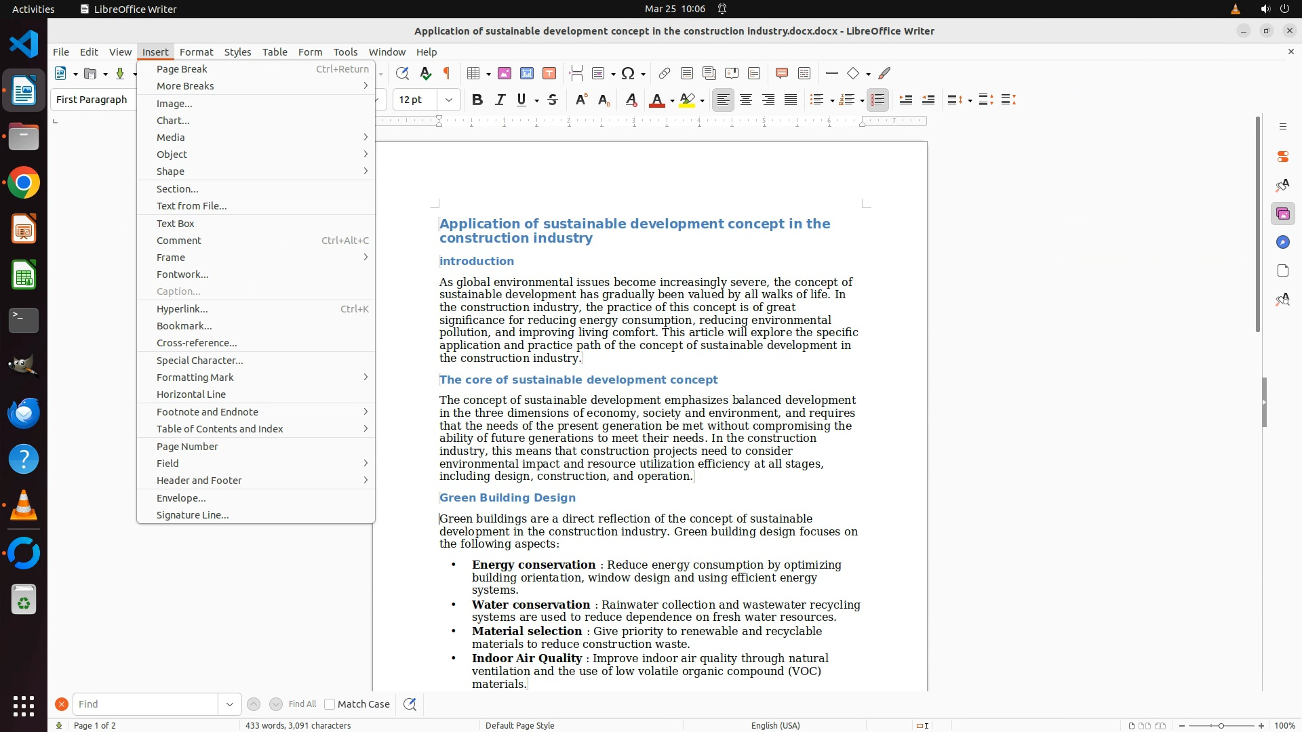Click the insert hyperlink toolbar icon
The width and height of the screenshot is (1302, 732).
coord(665,73)
